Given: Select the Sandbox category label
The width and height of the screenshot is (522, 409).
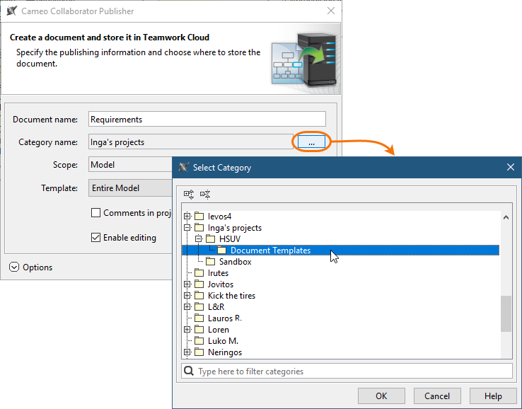Looking at the screenshot, I should coord(235,262).
